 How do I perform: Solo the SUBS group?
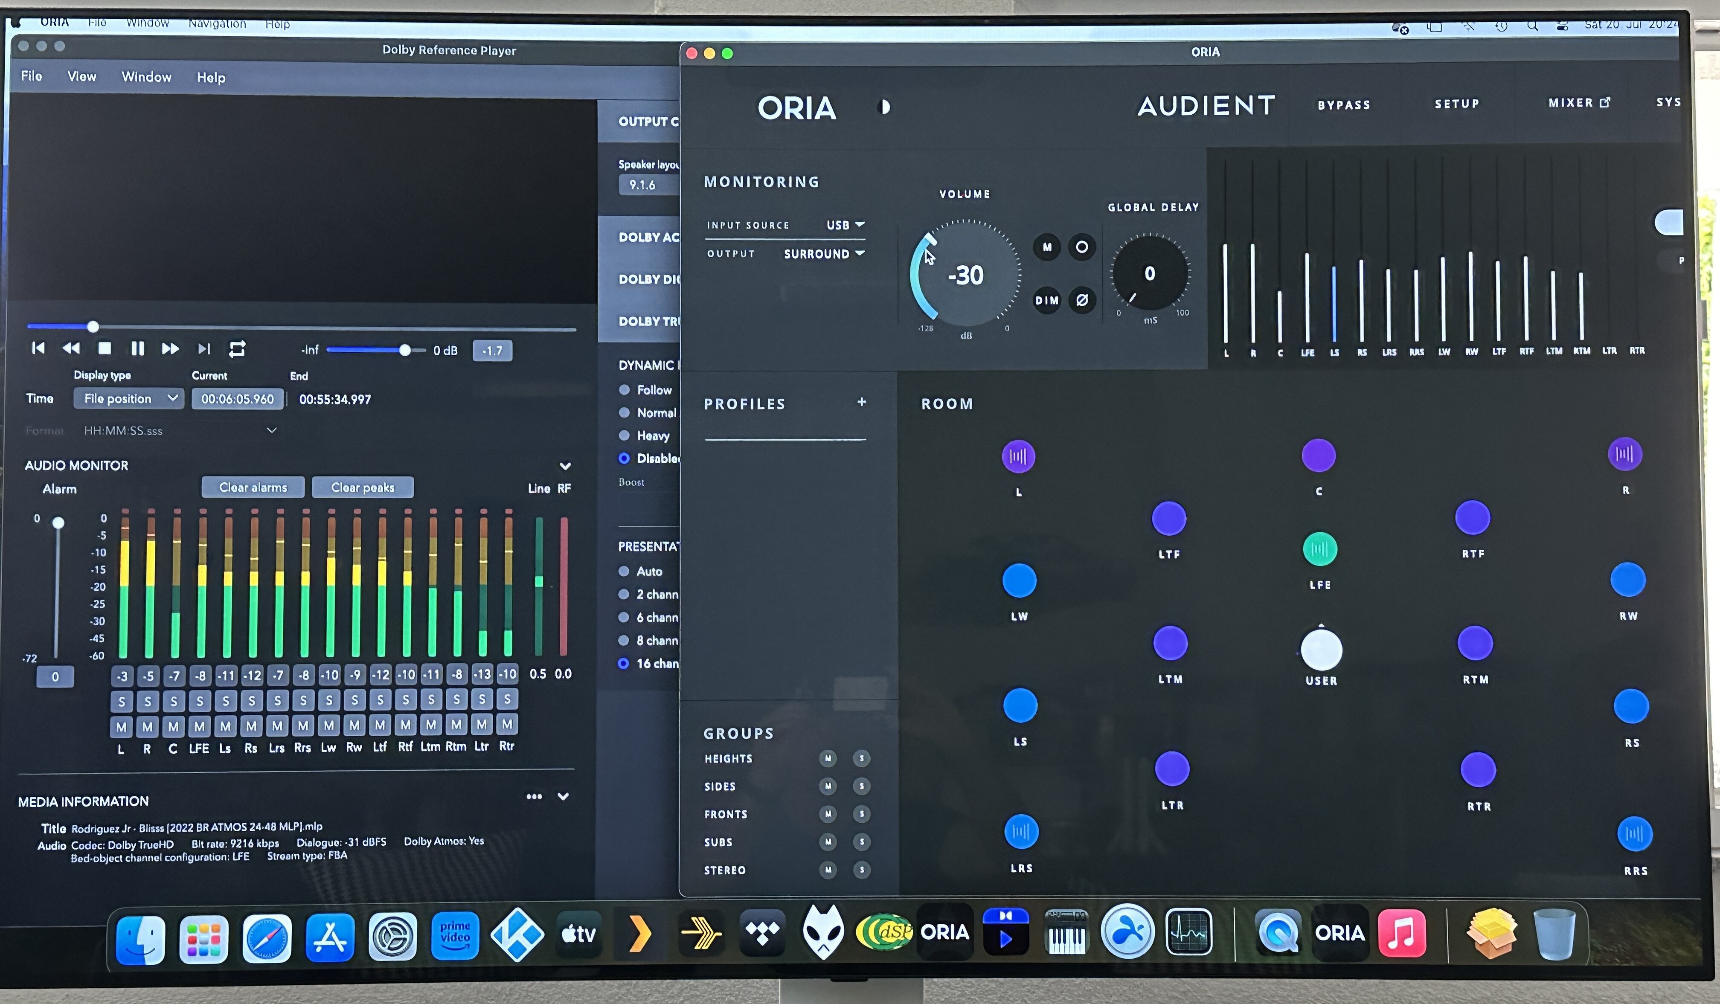tap(861, 842)
